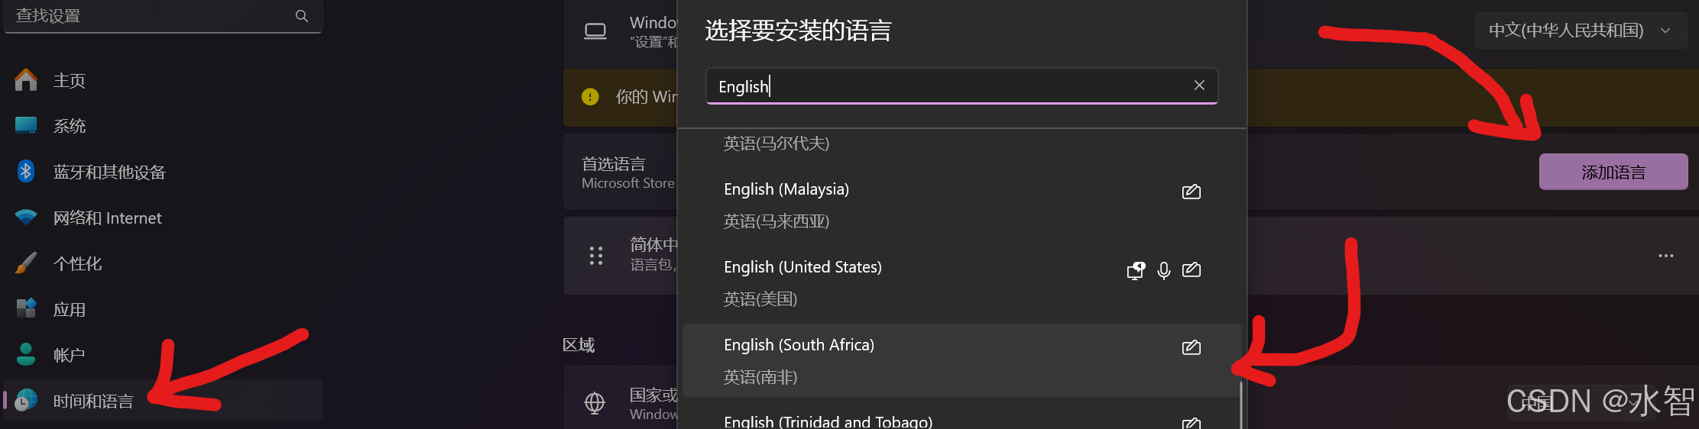
Task: Select English (United States) from language list
Action: click(961, 283)
